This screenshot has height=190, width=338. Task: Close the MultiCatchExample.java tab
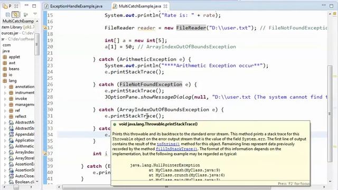165,6
